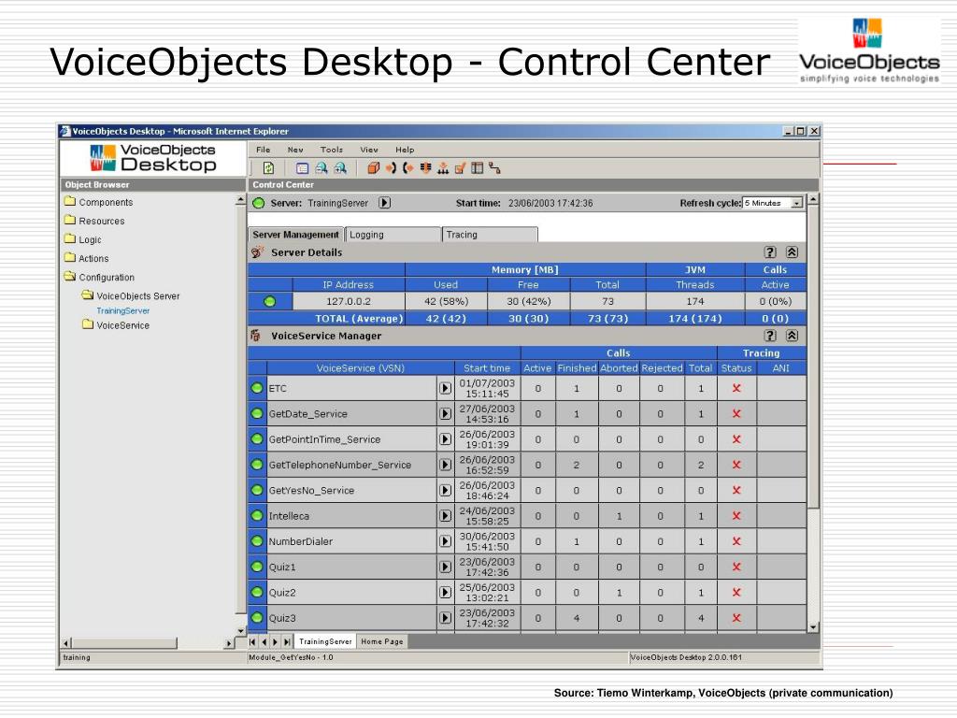The height and width of the screenshot is (718, 957).
Task: Toggle tracing status X for Intelleca
Action: tap(736, 516)
